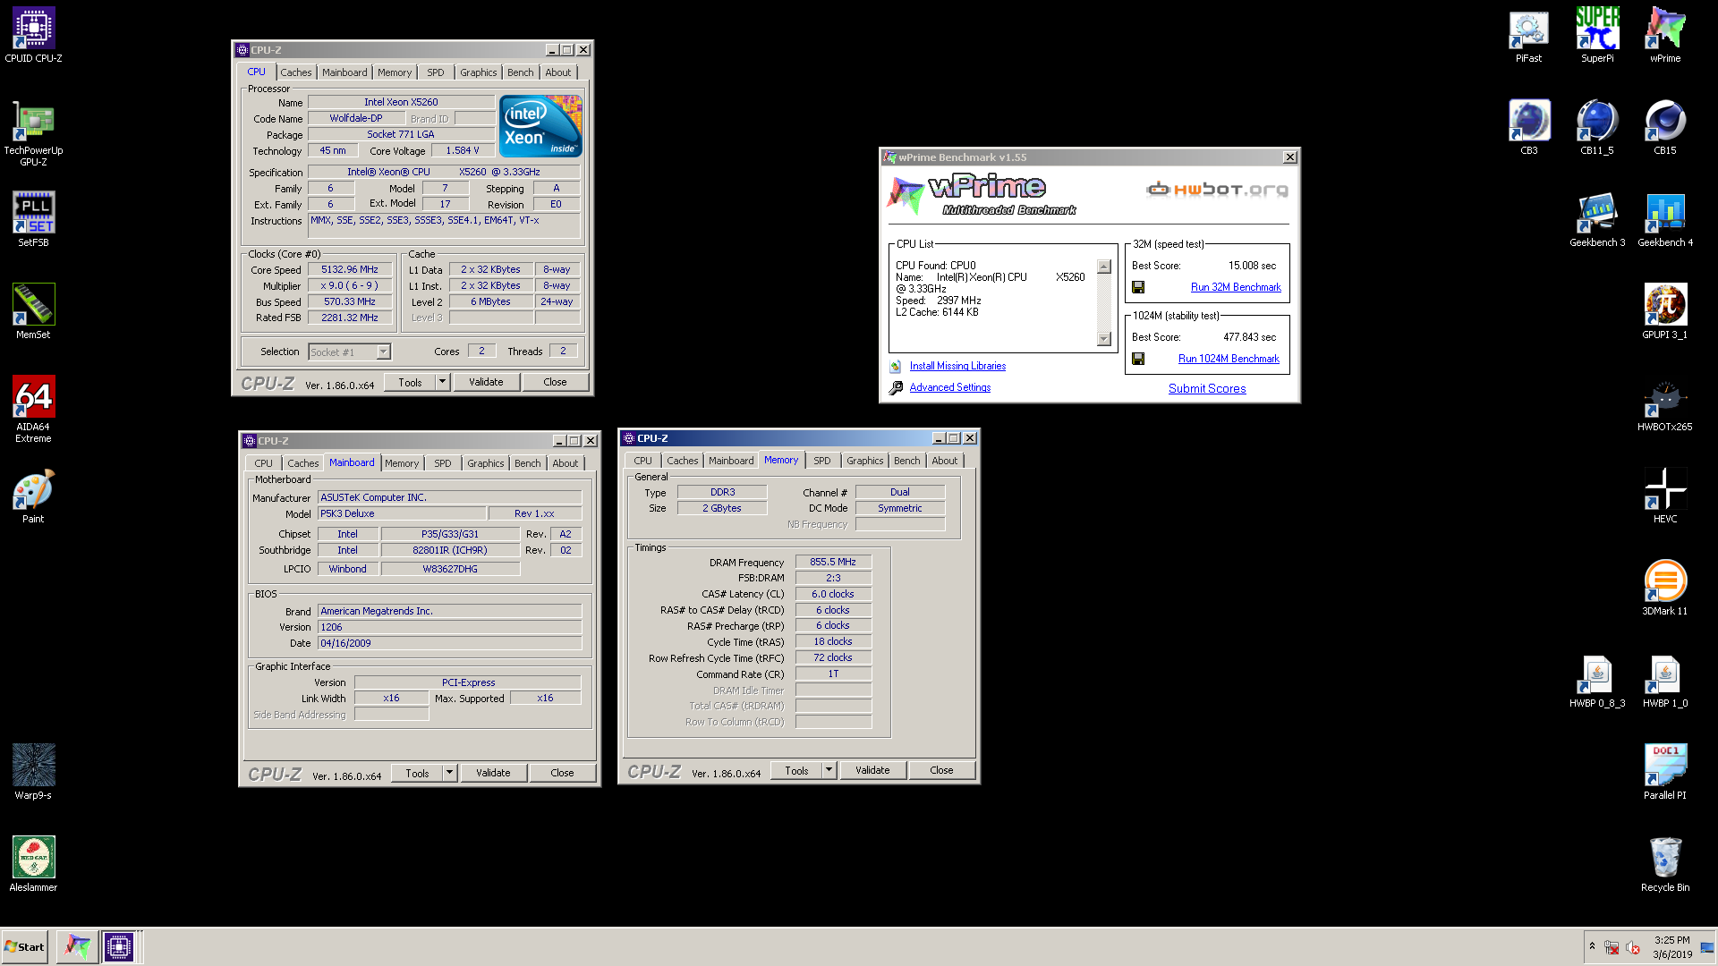Click Submit Scores link in wPrime
This screenshot has height=966, width=1718.
click(x=1207, y=388)
